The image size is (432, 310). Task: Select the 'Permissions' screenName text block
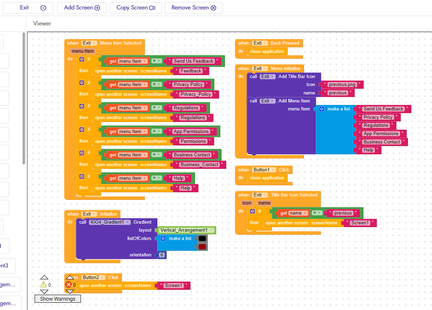(x=193, y=141)
